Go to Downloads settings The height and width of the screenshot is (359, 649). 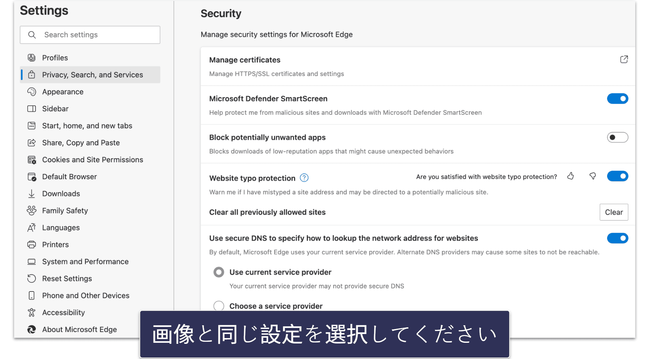pos(90,194)
